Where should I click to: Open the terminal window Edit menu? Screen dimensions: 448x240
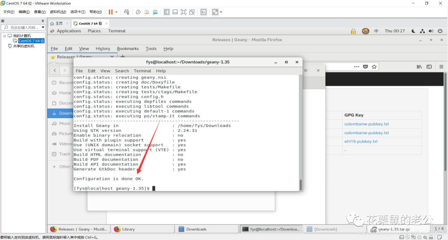click(92, 71)
